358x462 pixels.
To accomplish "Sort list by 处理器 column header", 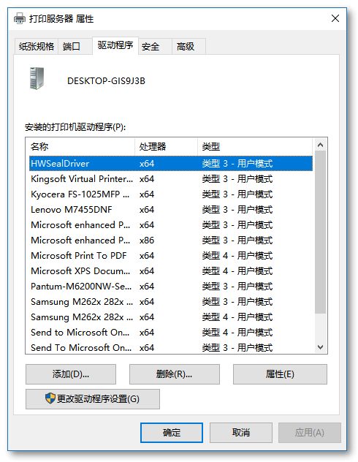I will pos(166,146).
